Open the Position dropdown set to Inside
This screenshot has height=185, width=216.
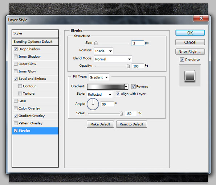click(x=103, y=51)
